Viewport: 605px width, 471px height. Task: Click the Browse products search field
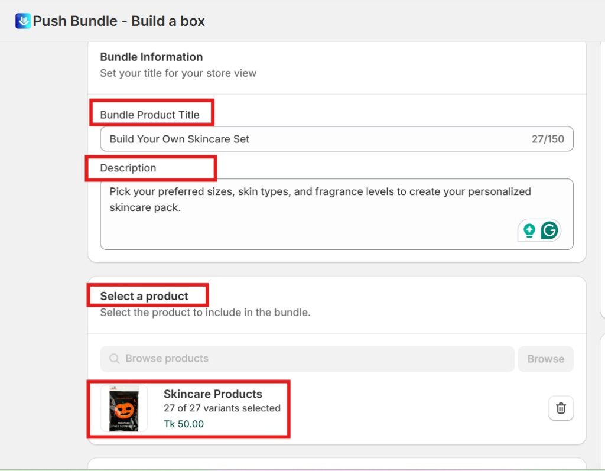266,358
